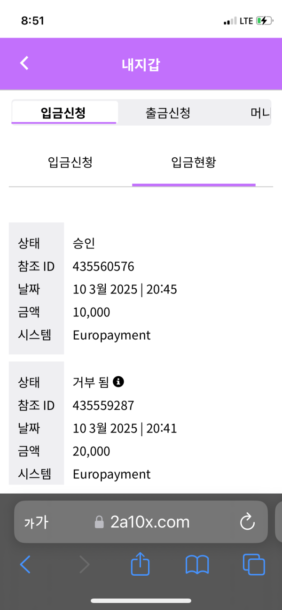Open Safari bookmarks book icon
This screenshot has height=610, width=282.
click(197, 564)
